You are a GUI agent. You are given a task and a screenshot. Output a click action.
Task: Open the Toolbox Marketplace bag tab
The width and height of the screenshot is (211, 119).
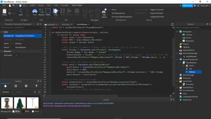[5, 86]
